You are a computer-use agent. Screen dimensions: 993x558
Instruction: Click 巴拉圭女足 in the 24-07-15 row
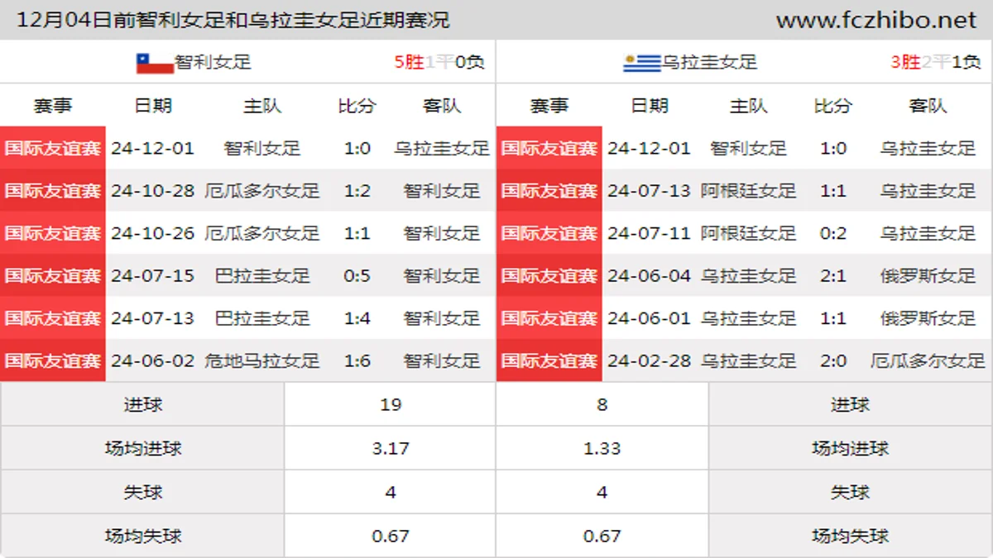click(262, 275)
